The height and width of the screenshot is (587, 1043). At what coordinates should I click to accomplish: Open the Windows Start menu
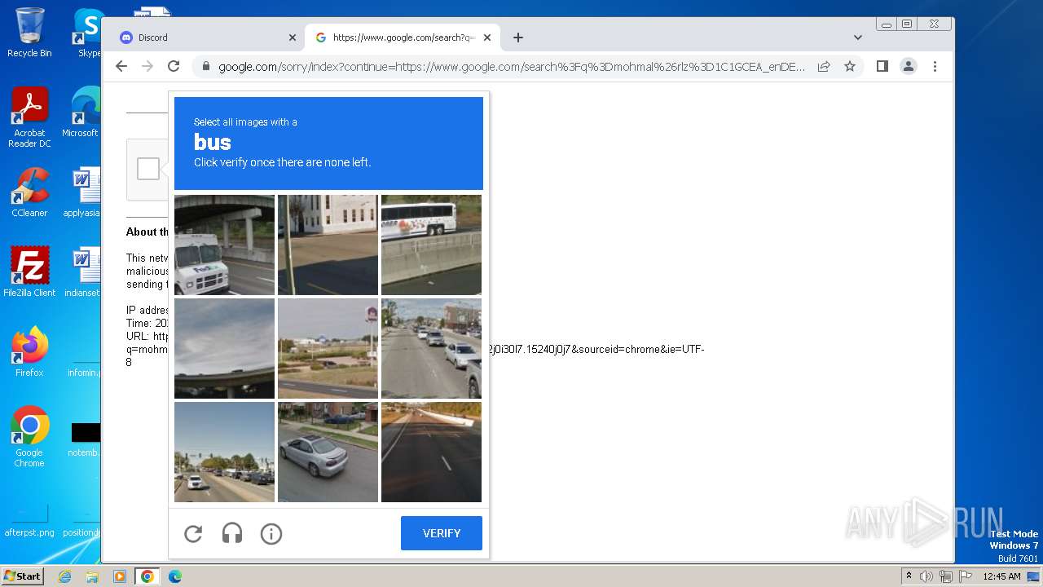pos(23,576)
